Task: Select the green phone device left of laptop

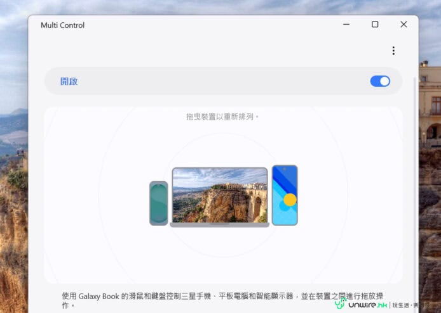Action: [x=158, y=203]
